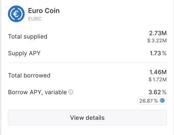Click the 3.62 % borrow rate
The image size is (174, 135).
(158, 92)
